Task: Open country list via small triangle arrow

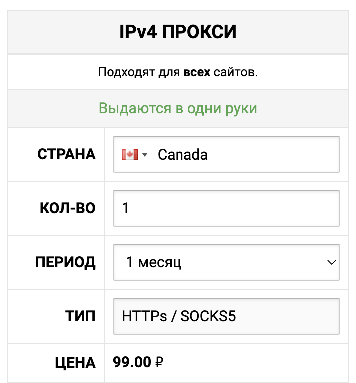Action: (x=145, y=155)
